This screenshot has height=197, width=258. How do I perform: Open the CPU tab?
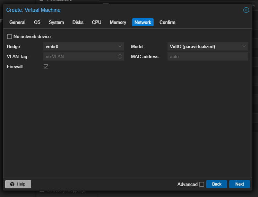97,23
